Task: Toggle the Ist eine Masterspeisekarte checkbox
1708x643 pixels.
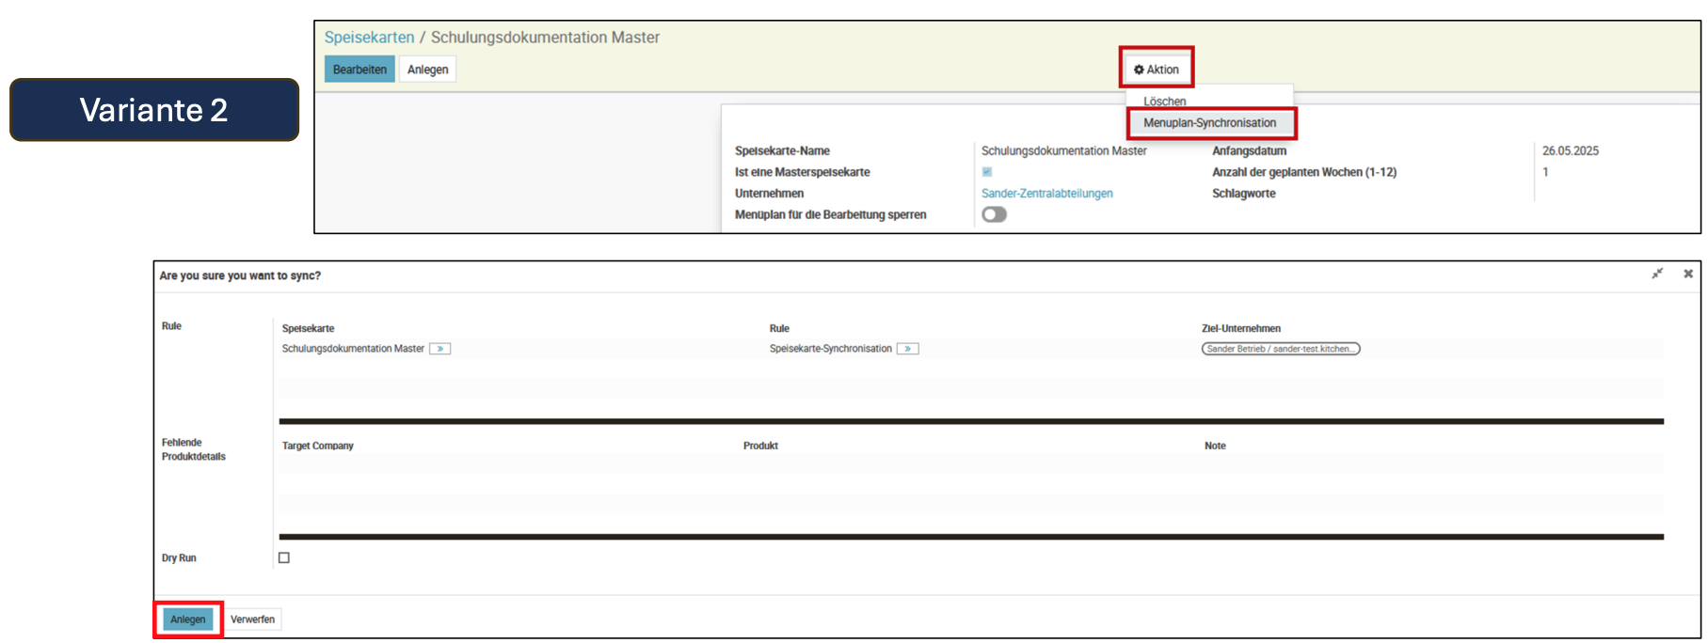Action: point(987,172)
